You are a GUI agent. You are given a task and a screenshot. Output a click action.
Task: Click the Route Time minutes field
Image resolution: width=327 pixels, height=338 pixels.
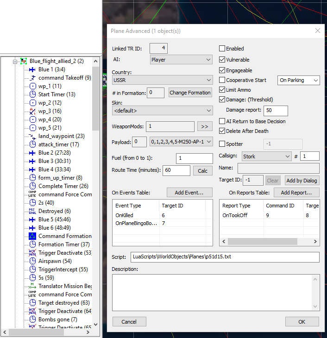tap(176, 170)
